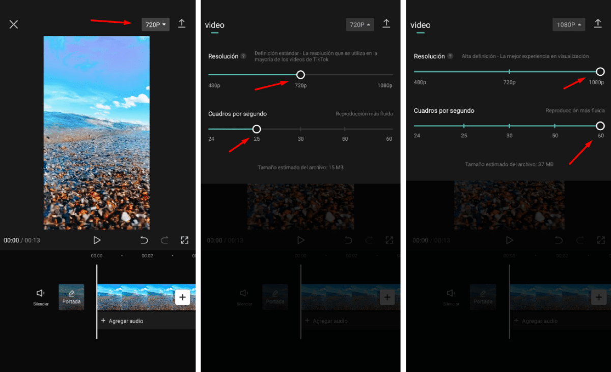Click the 15 MB estimated file size text
611x372 pixels.
[300, 167]
